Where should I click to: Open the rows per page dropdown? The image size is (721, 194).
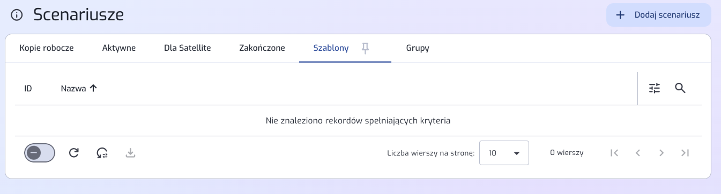(504, 153)
